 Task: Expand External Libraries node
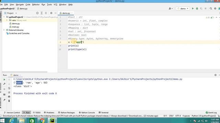coord(4,30)
